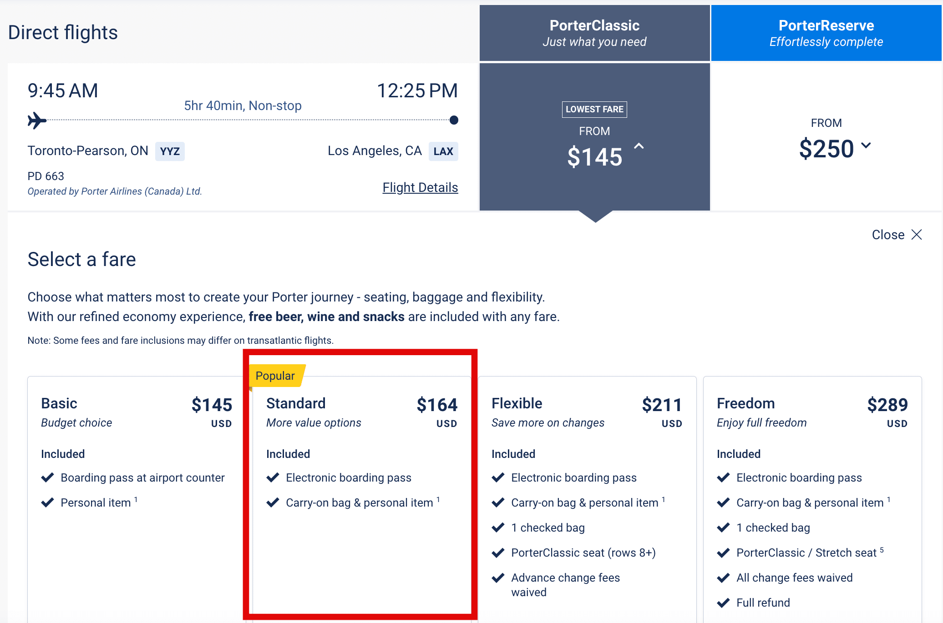Open the Flight Details link
The height and width of the screenshot is (623, 943).
(x=420, y=187)
